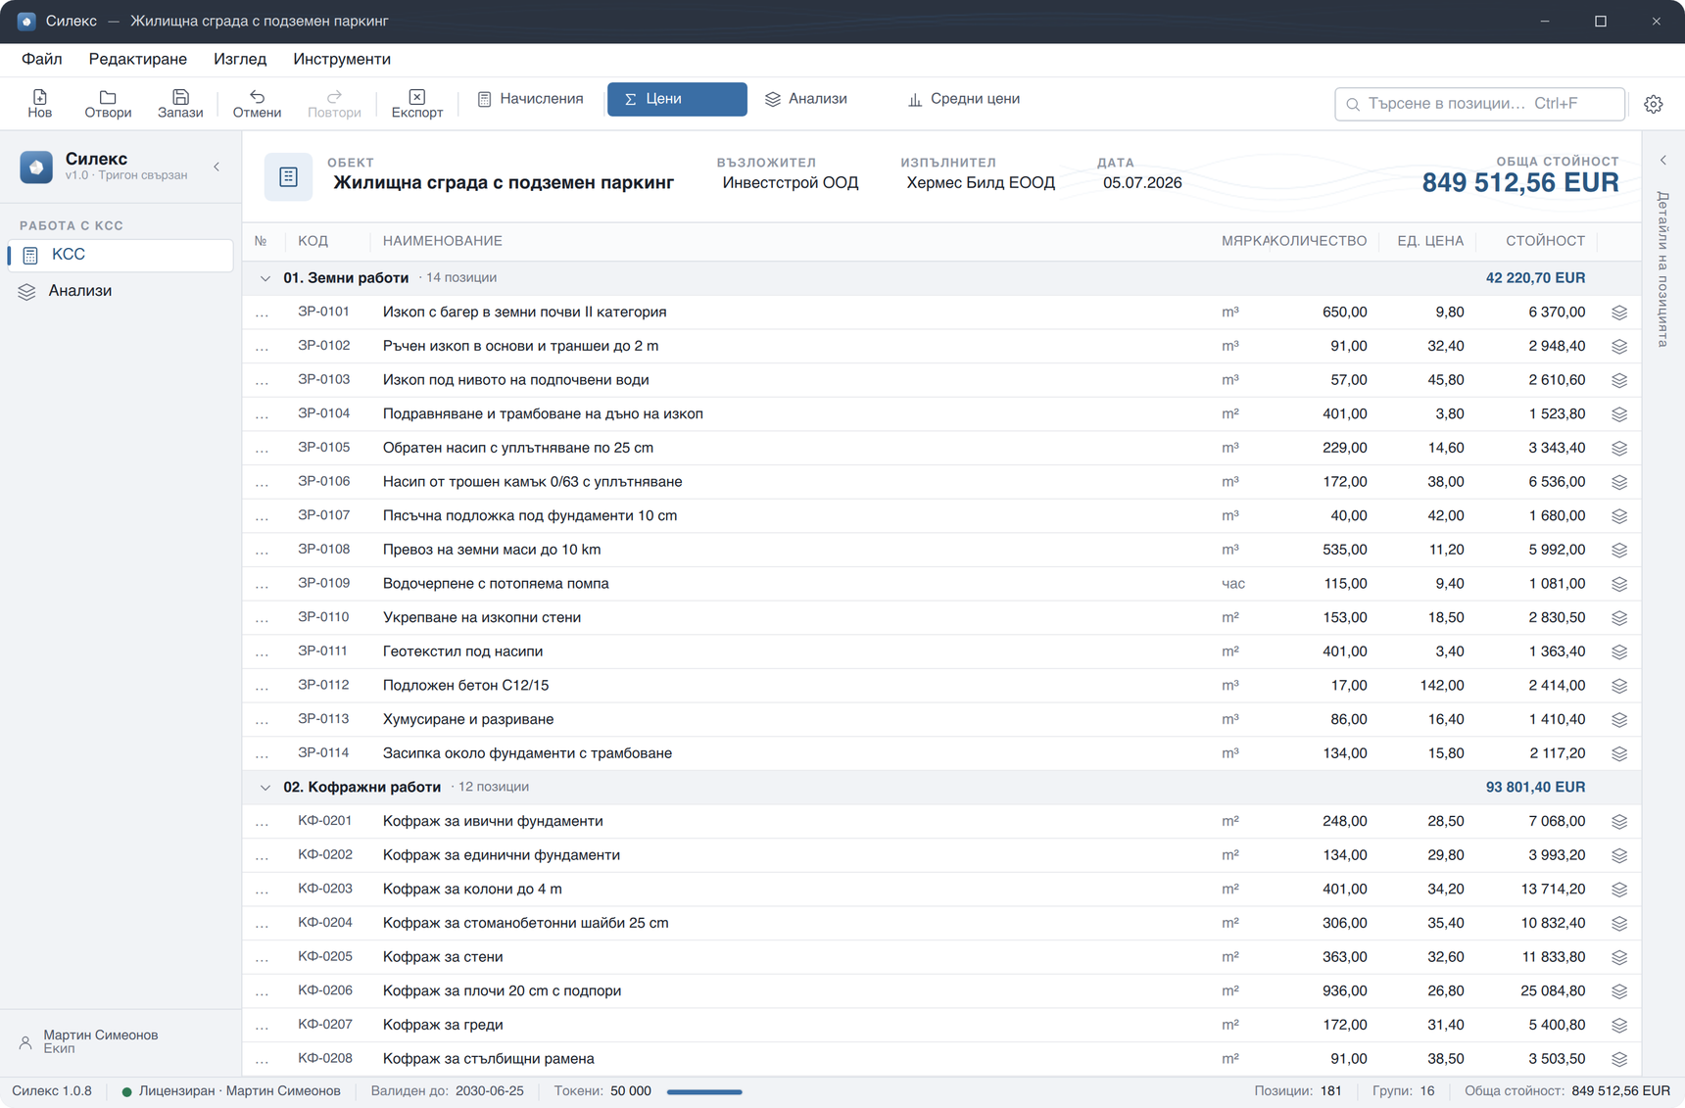Image resolution: width=1685 pixels, height=1108 pixels.
Task: Select row Кофраж за греди
Action: point(941,1025)
